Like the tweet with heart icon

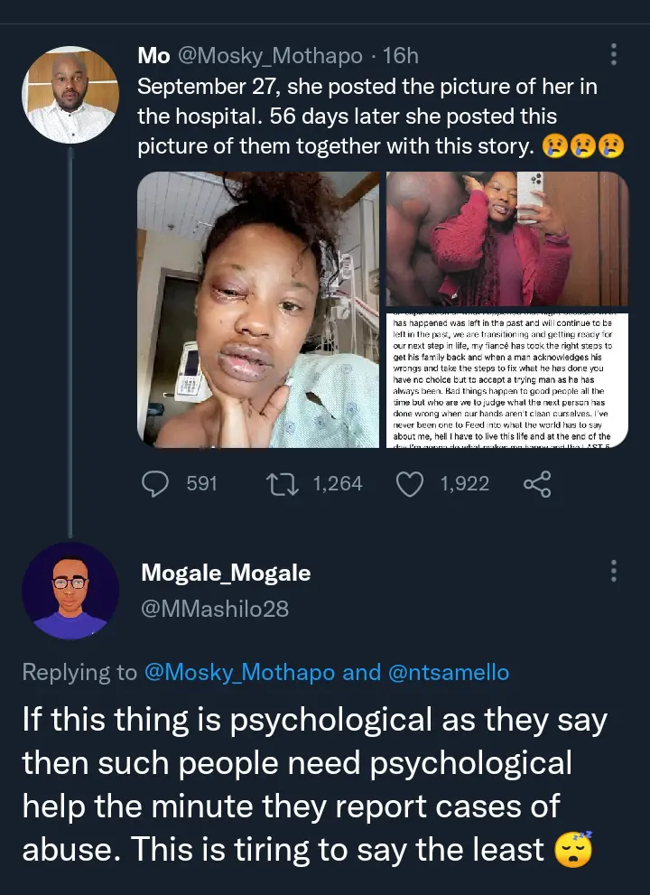412,484
